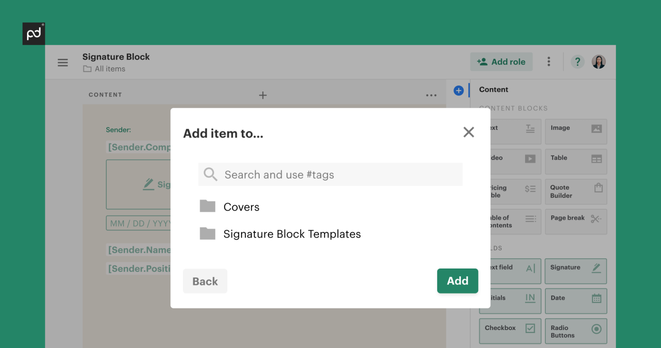Click the All items folder breadcrumb
Screen dimensions: 661x348
(x=110, y=69)
